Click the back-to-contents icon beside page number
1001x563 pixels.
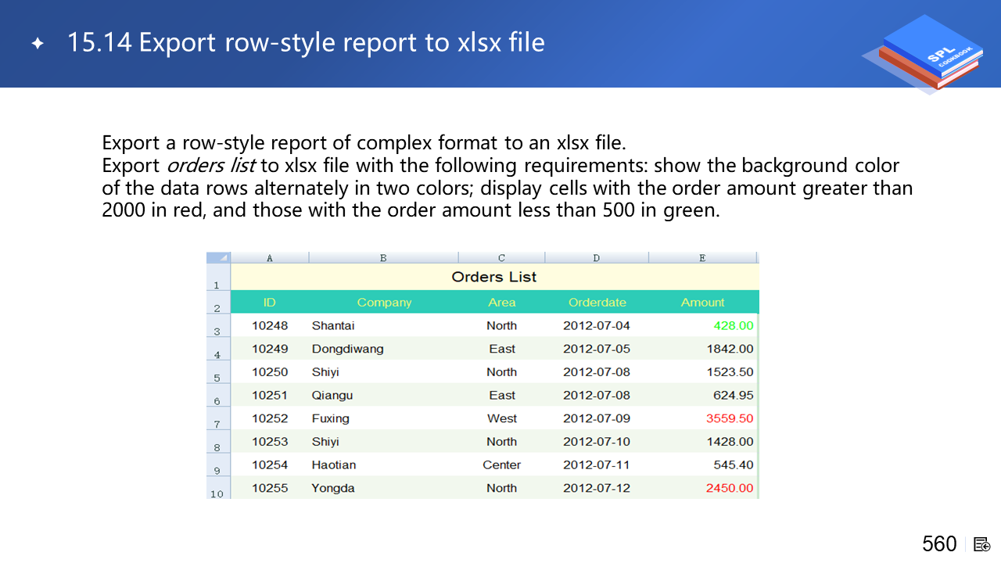point(982,544)
